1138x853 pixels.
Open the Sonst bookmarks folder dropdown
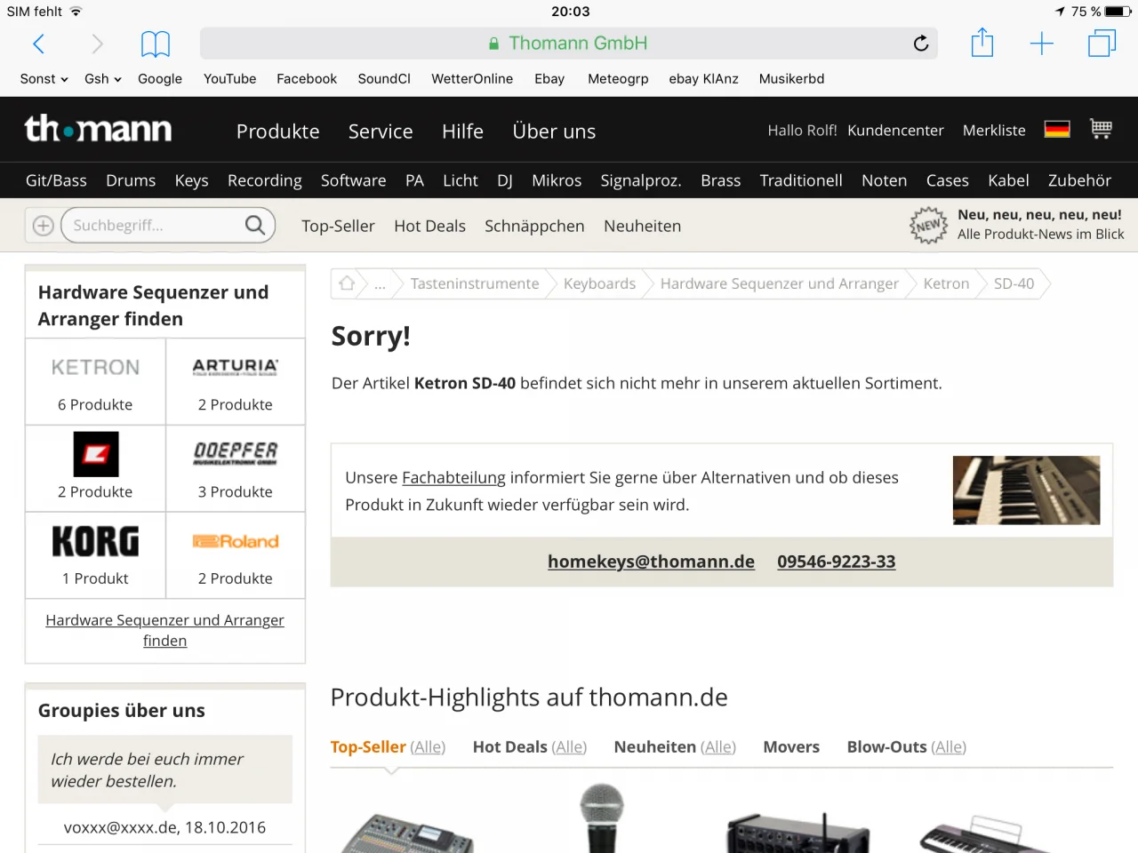44,79
